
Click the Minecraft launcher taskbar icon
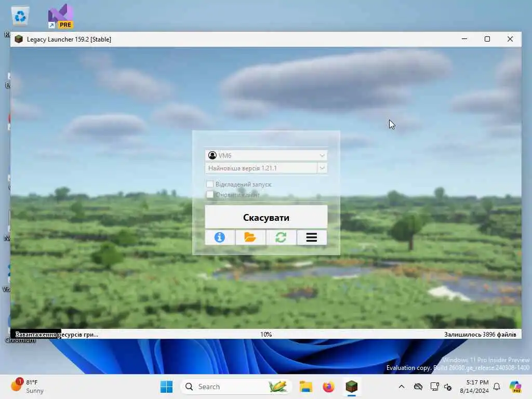[352, 387]
